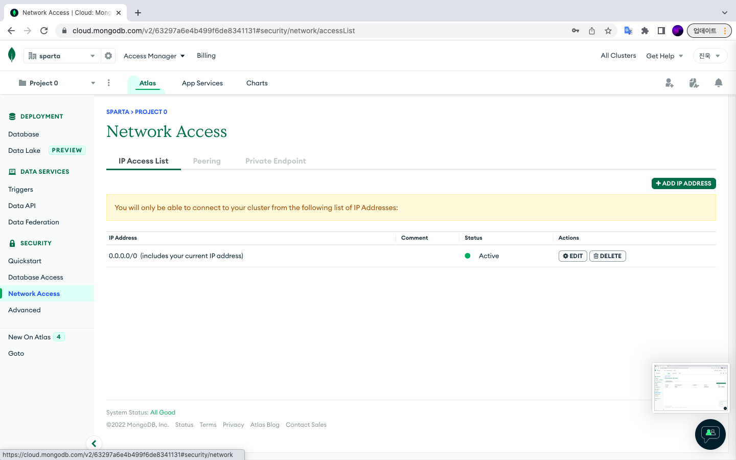Open New On Atlas in sidebar

[30, 337]
